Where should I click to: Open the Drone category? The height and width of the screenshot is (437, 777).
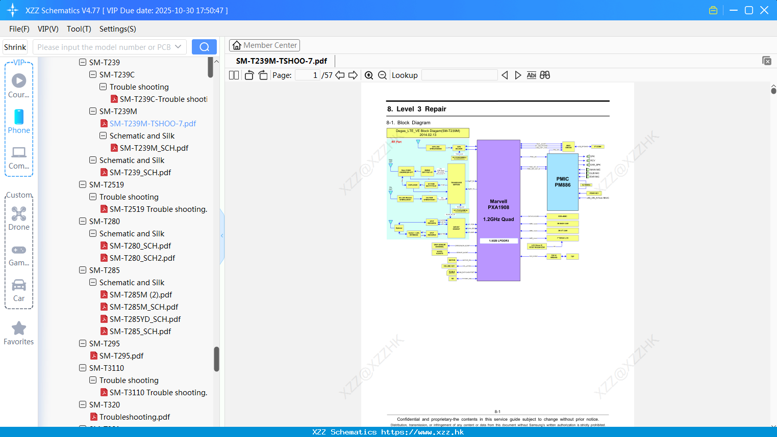tap(19, 219)
